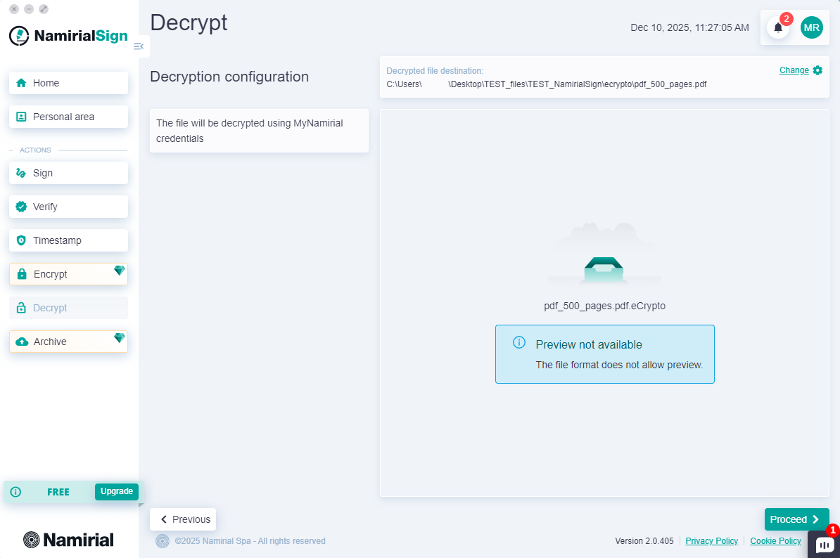This screenshot has width=840, height=558.
Task: Click the Proceed button
Action: point(796,519)
